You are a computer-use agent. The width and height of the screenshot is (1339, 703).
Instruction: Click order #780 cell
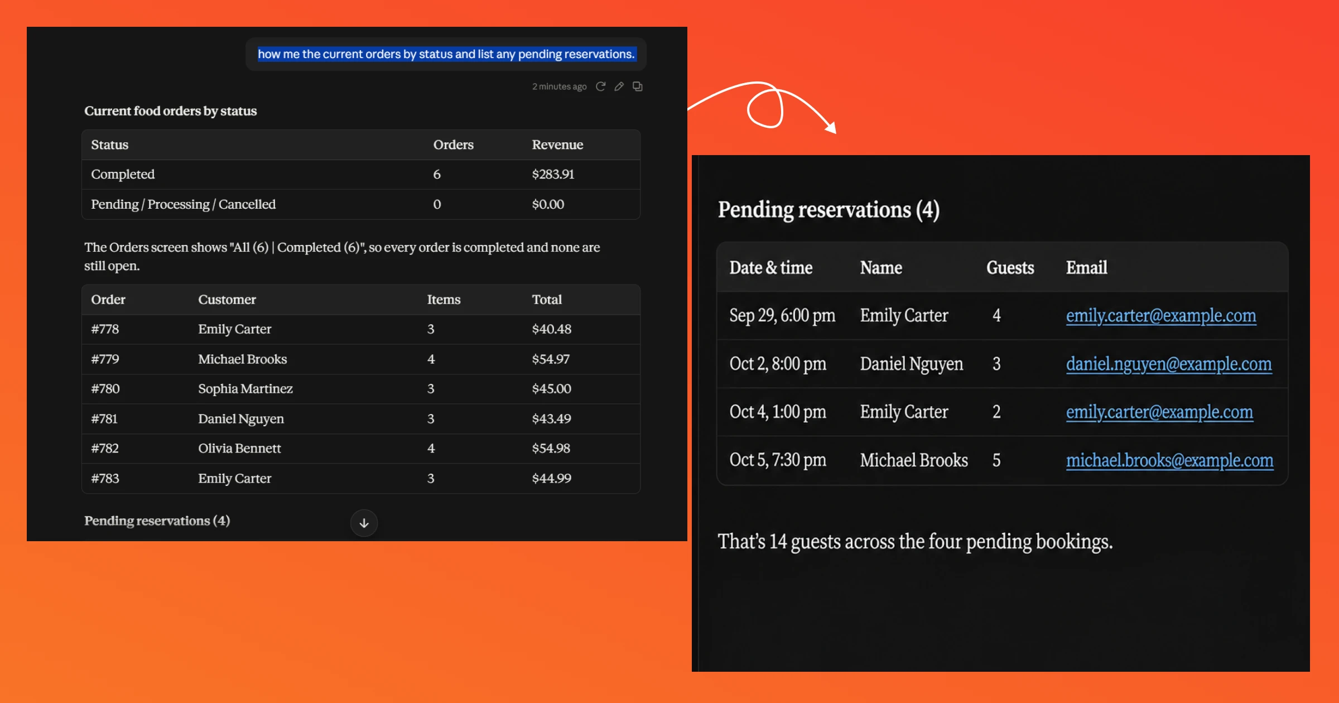pyautogui.click(x=105, y=389)
